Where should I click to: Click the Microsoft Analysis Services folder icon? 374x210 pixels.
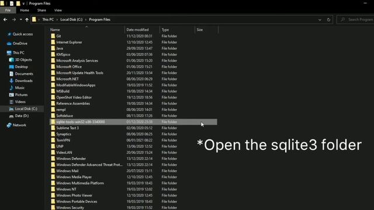(x=53, y=61)
